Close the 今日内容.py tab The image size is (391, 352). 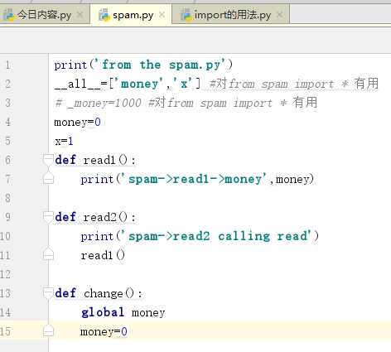click(x=80, y=15)
